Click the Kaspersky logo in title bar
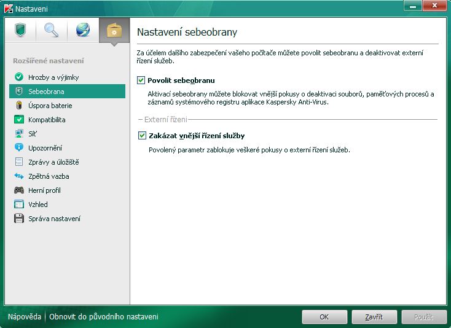 coord(9,9)
